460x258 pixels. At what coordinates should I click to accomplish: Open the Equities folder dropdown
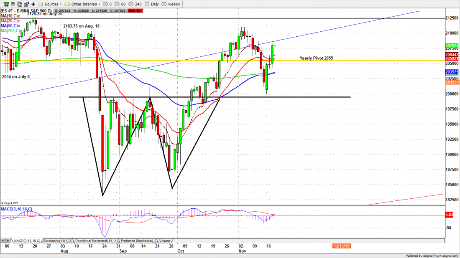click(49, 4)
